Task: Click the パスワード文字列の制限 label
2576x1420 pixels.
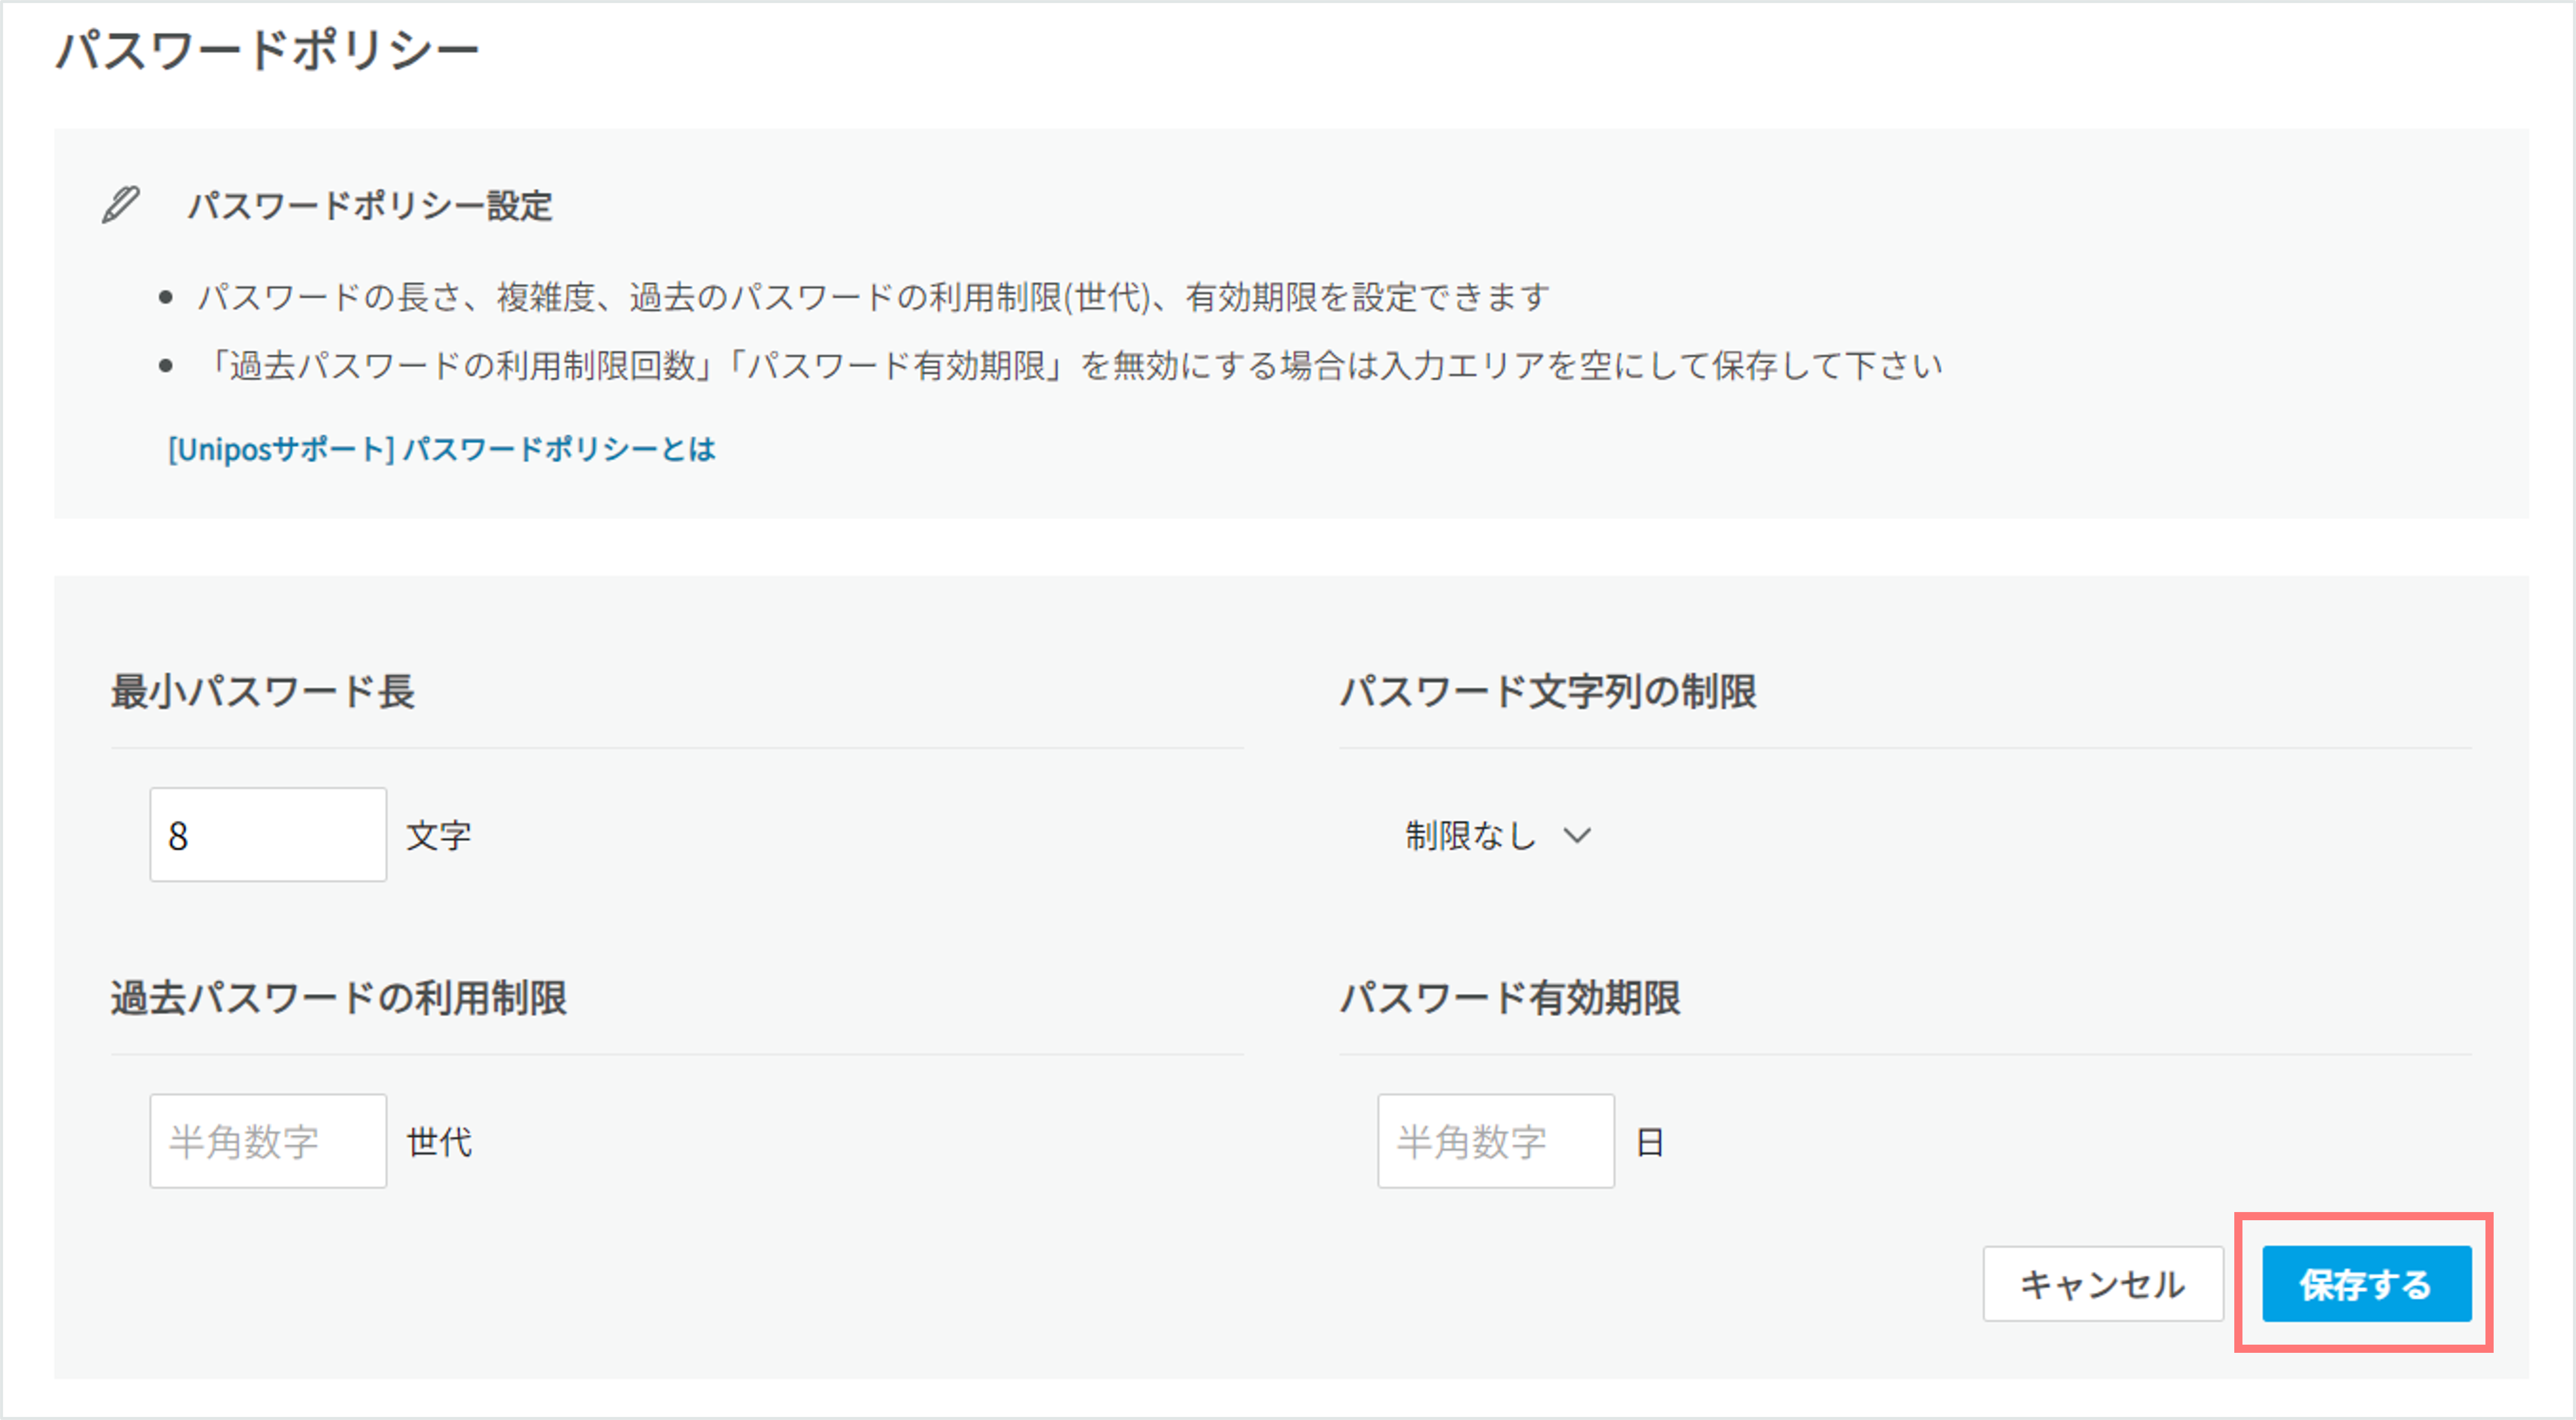Action: 1547,691
